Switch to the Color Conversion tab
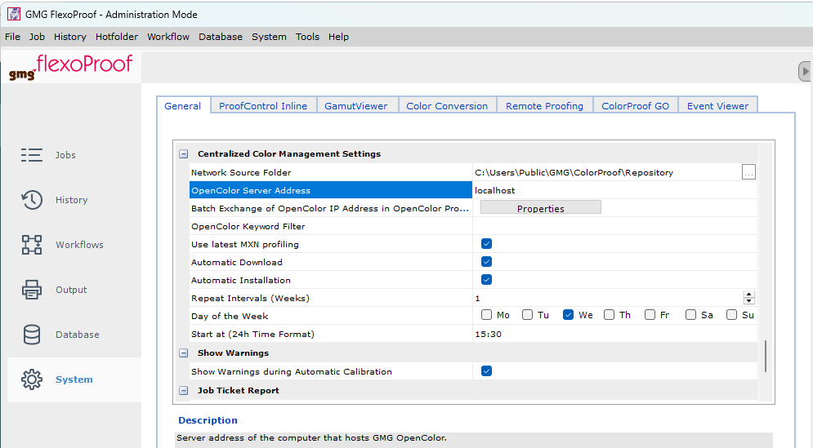This screenshot has height=448, width=813. coord(446,106)
